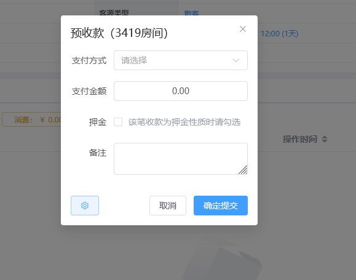Focus the 备注 remarks text area
This screenshot has width=356, height=280.
tap(181, 159)
